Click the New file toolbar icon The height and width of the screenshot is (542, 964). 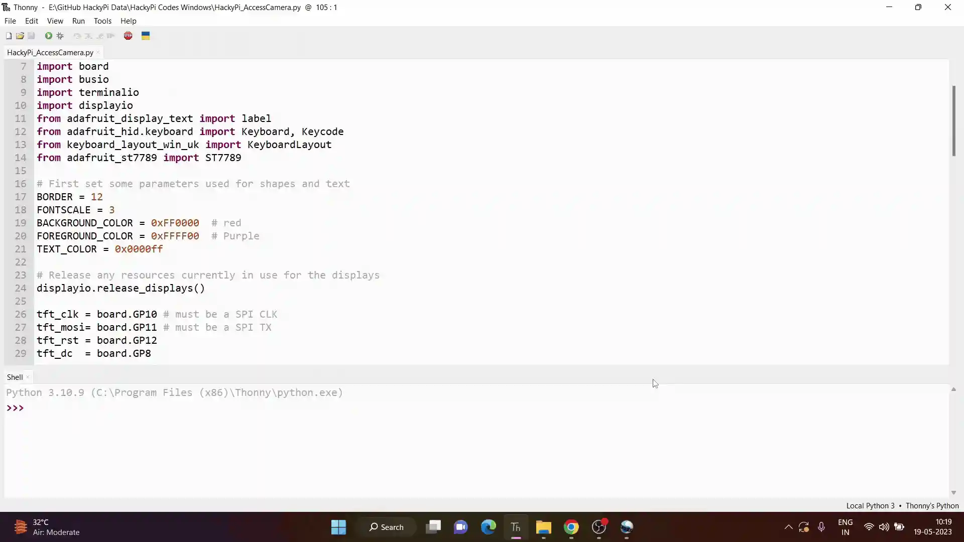pos(9,36)
